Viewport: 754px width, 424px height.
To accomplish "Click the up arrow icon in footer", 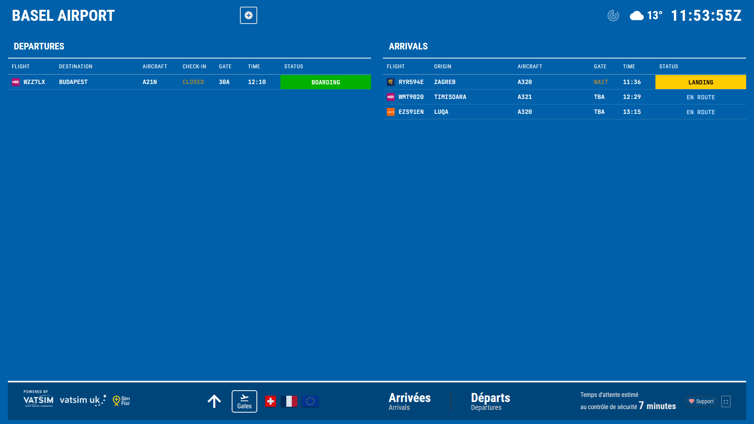I will pyautogui.click(x=214, y=401).
